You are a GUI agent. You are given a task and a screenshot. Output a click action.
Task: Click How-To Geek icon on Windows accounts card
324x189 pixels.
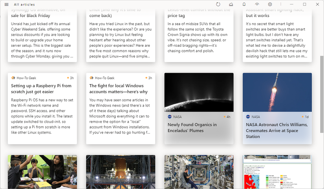[x=92, y=78]
